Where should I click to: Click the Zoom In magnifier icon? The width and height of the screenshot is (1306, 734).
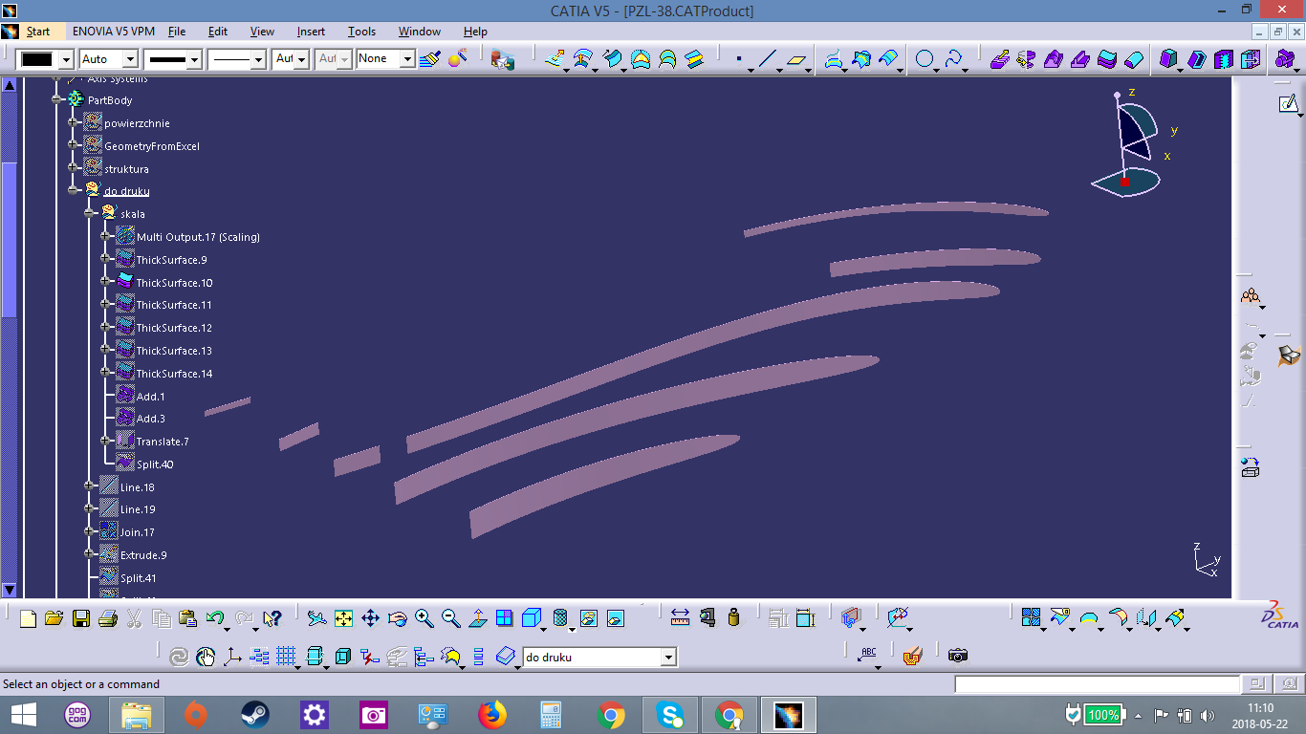(x=424, y=619)
